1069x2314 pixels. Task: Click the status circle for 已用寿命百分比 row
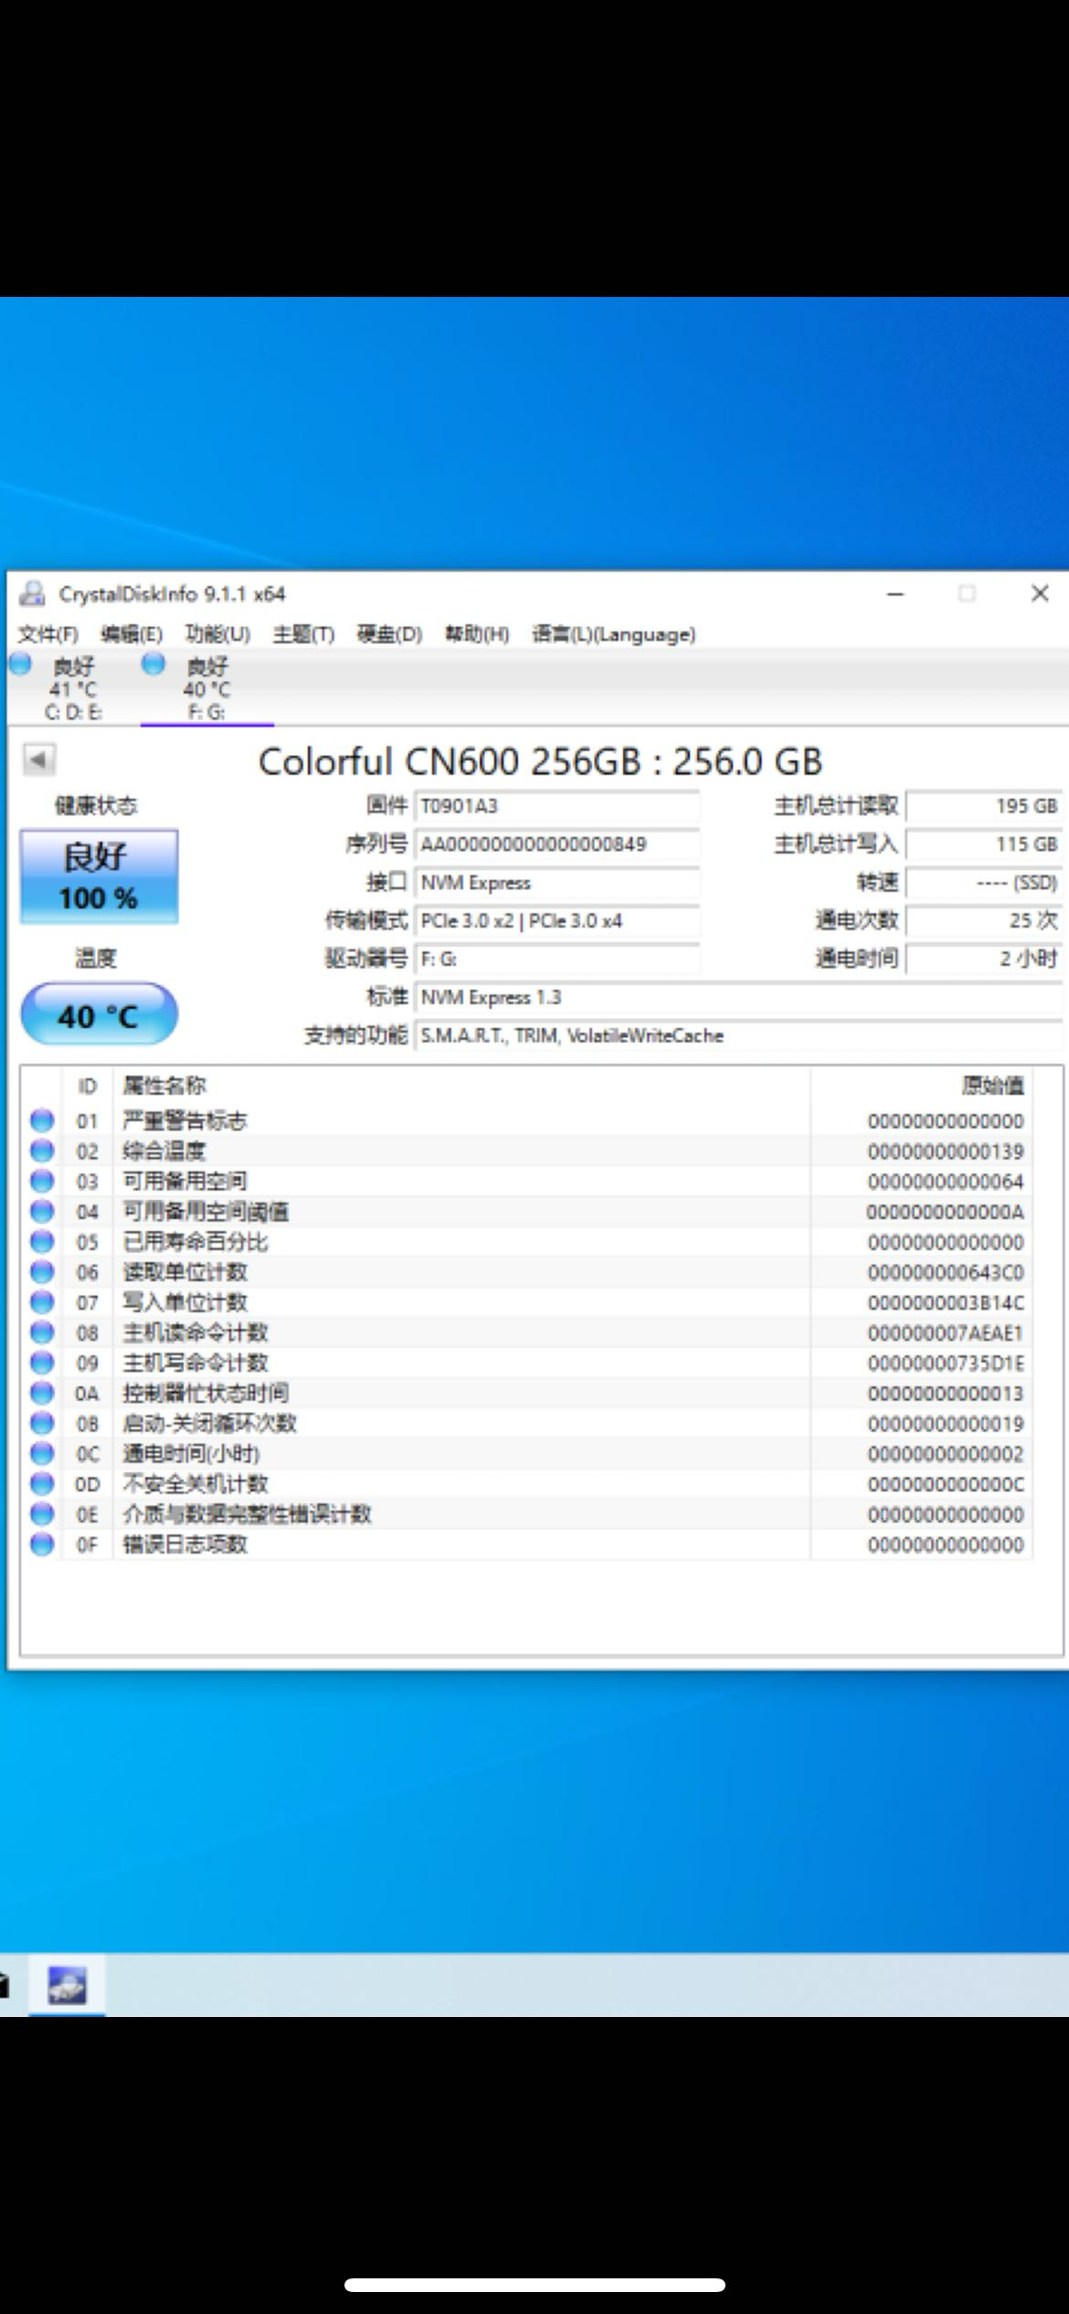[42, 1242]
